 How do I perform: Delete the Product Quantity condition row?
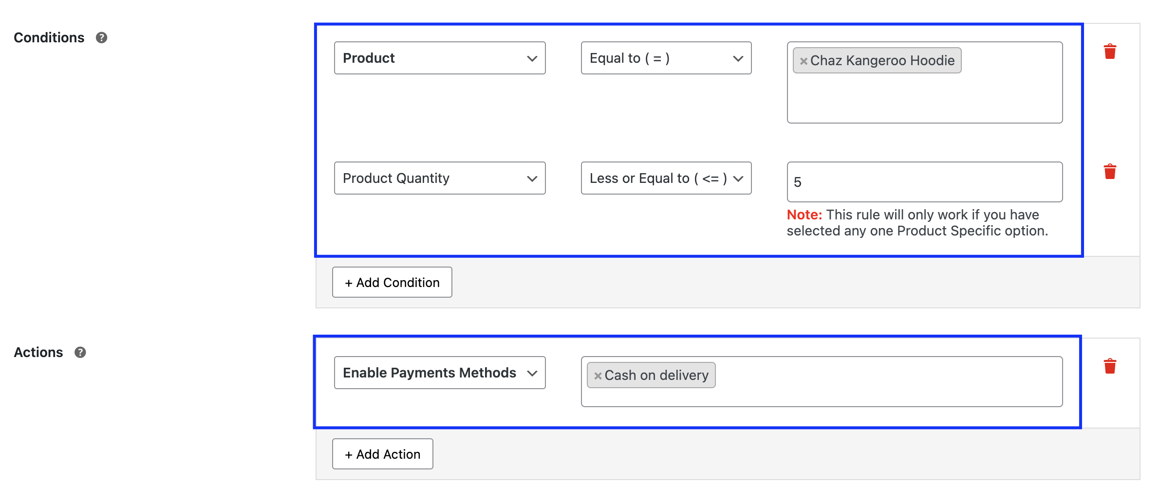coord(1110,171)
